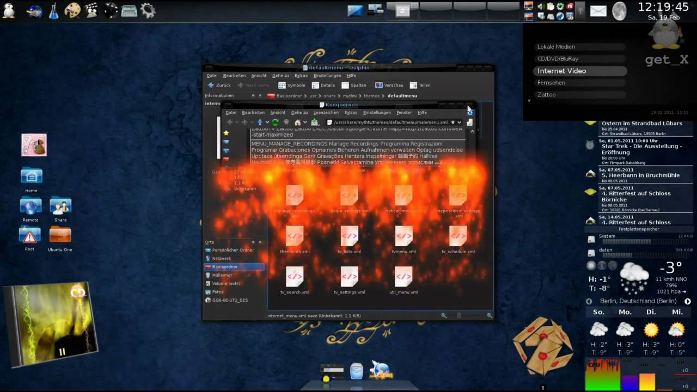Show next weather location with right arrow
697x392 pixels.
(x=688, y=301)
